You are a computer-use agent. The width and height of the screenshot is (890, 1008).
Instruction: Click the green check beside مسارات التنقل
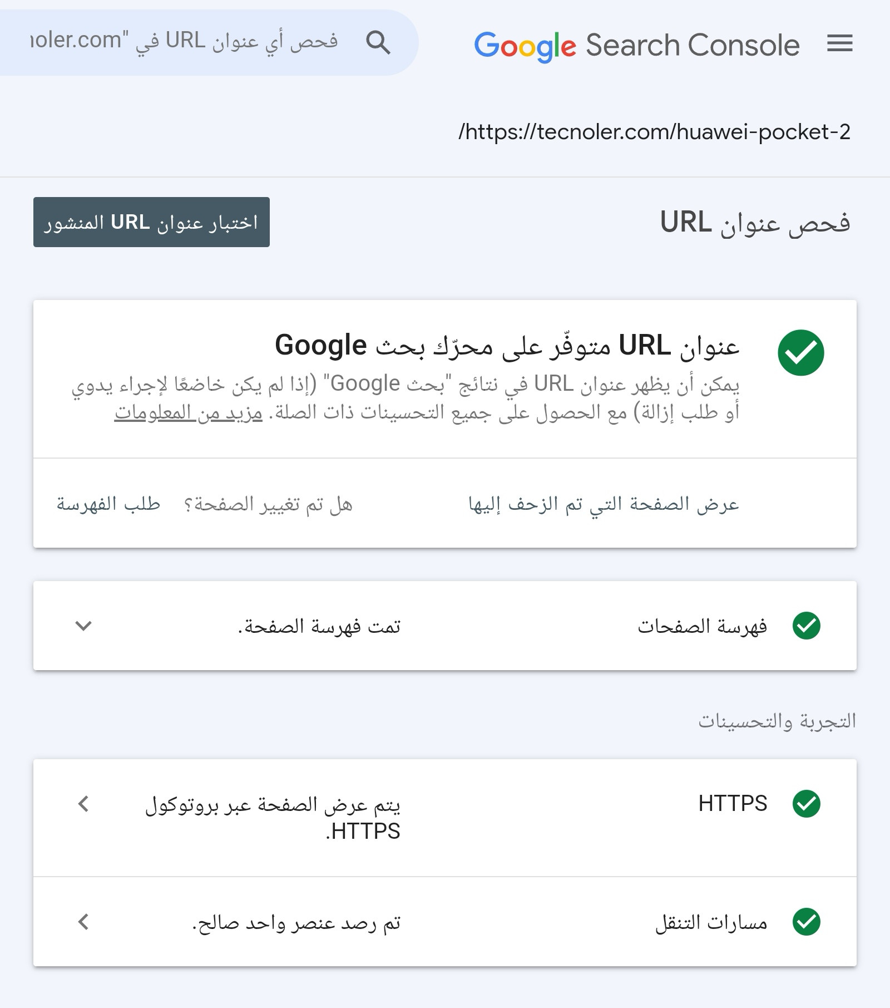(x=806, y=922)
